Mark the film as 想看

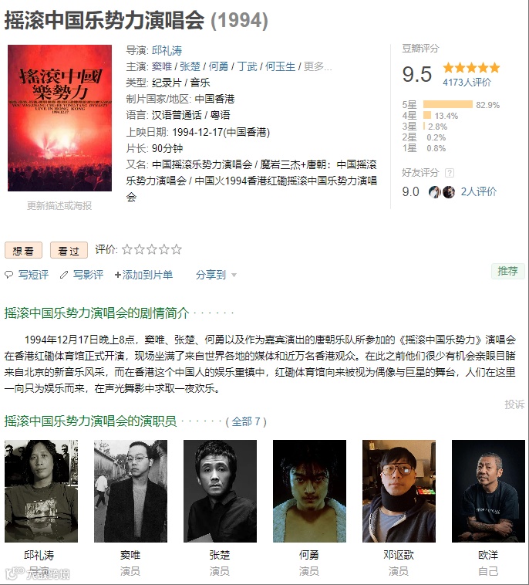[x=23, y=250]
